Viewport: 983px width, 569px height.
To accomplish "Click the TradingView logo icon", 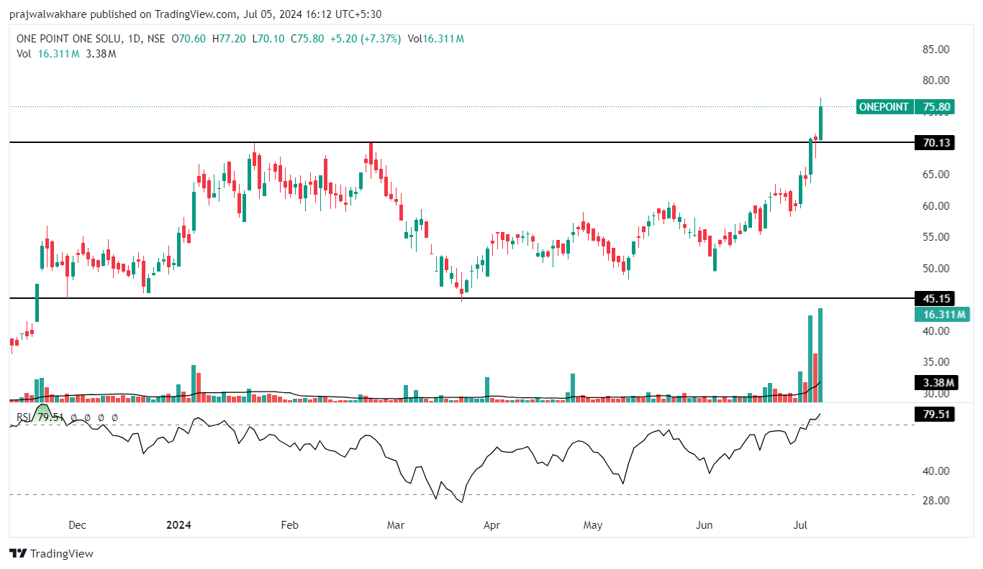I will tap(18, 553).
